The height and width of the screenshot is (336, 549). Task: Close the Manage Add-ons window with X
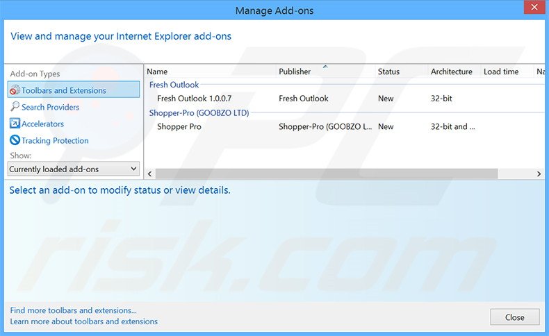pyautogui.click(x=534, y=7)
